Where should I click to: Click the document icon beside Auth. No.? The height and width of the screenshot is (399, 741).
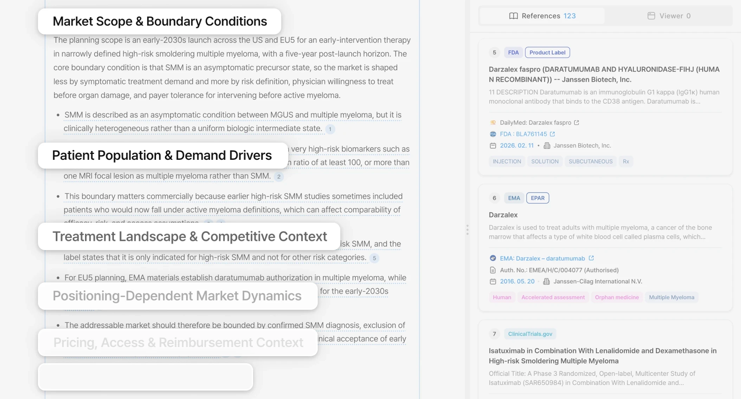[x=493, y=270]
